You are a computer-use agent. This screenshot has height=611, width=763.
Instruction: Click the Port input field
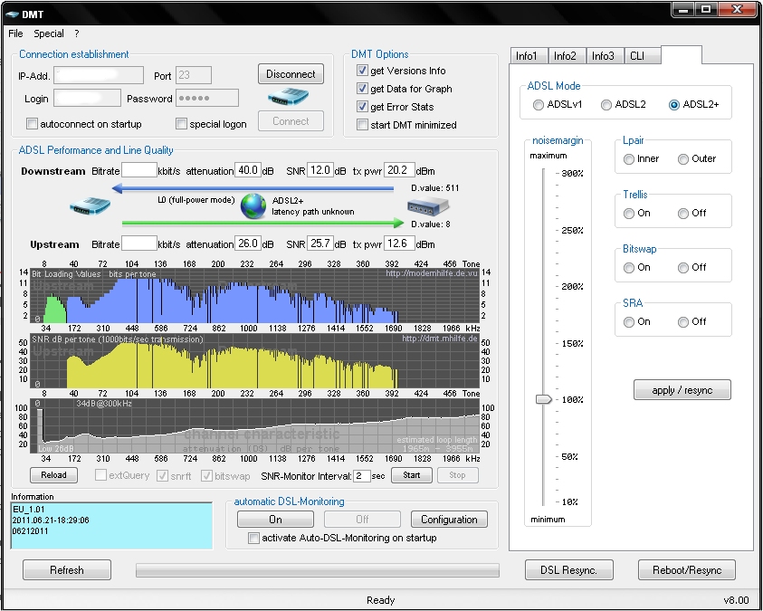point(194,75)
